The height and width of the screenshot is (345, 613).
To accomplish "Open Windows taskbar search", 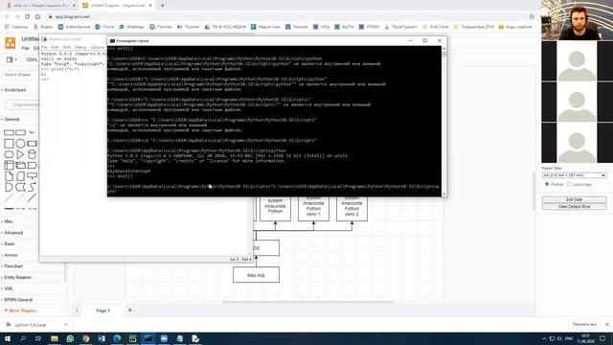I will coord(23,338).
